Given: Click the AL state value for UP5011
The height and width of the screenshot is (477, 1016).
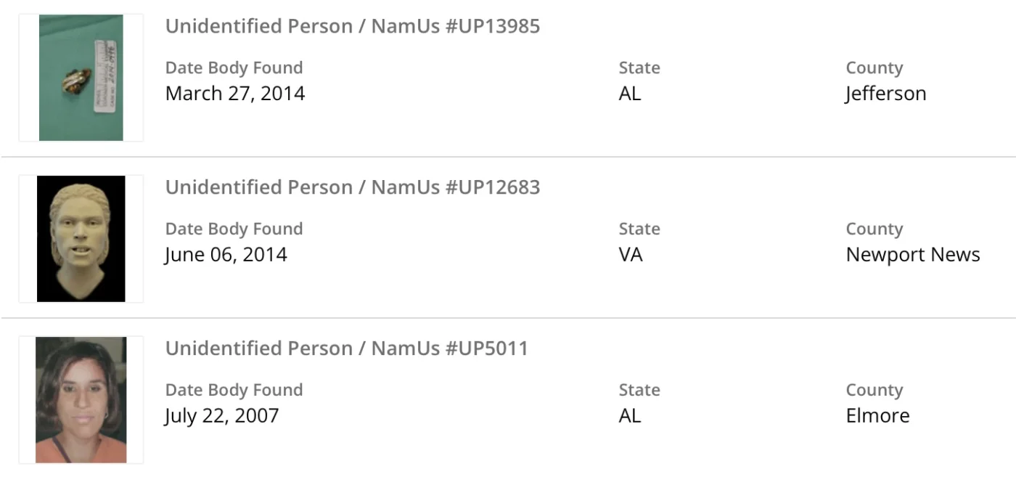Looking at the screenshot, I should point(630,416).
